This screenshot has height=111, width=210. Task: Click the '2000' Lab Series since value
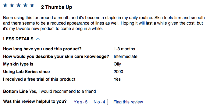(x=118, y=72)
